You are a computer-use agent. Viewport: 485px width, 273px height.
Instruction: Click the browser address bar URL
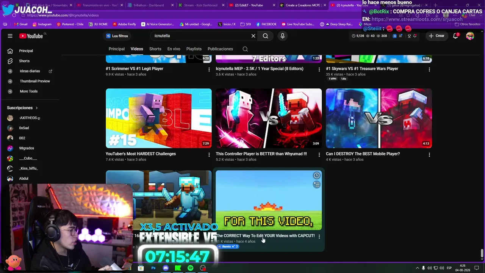pyautogui.click(x=63, y=15)
